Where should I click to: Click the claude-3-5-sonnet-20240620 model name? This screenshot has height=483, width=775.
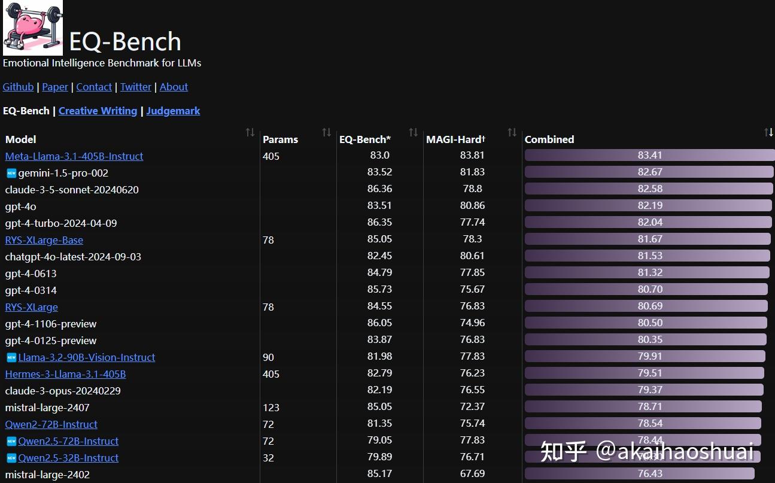click(71, 190)
